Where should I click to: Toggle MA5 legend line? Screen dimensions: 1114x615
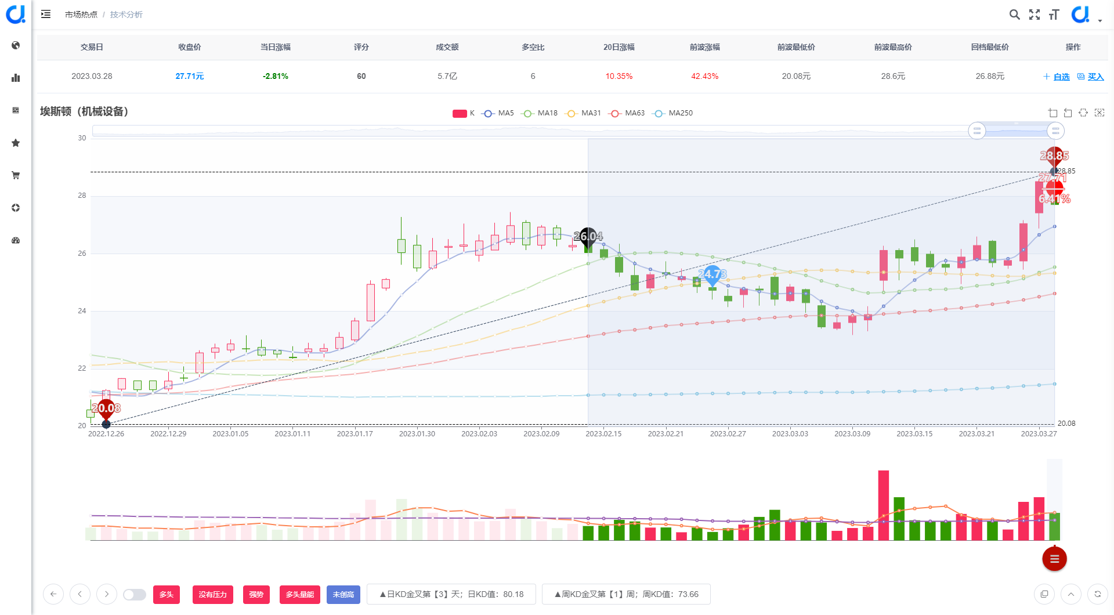tap(498, 113)
